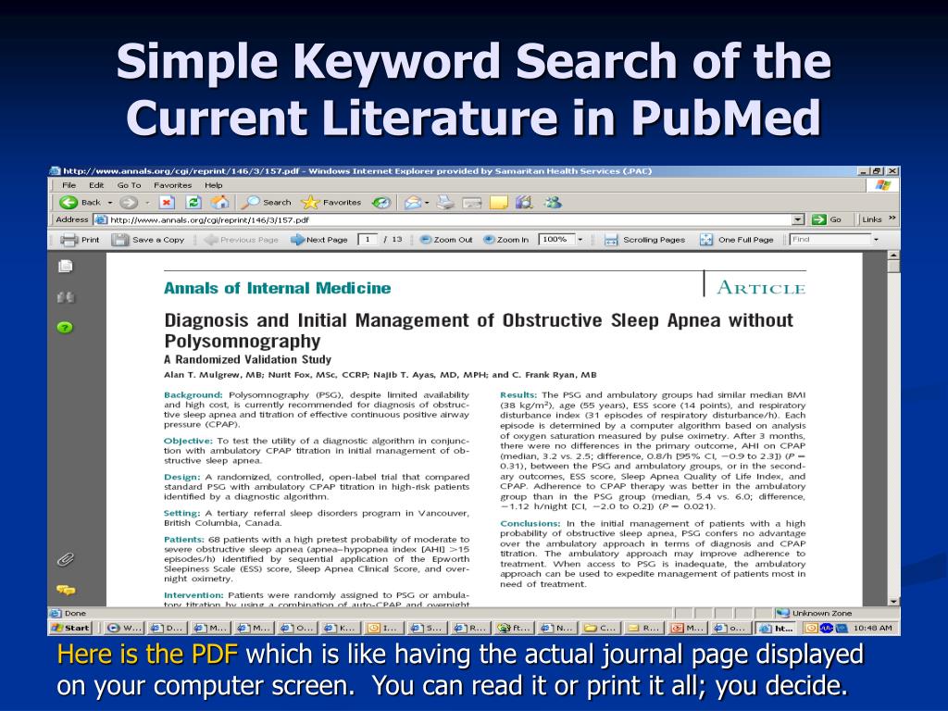Click the vertical scrollbar up arrow

click(893, 256)
